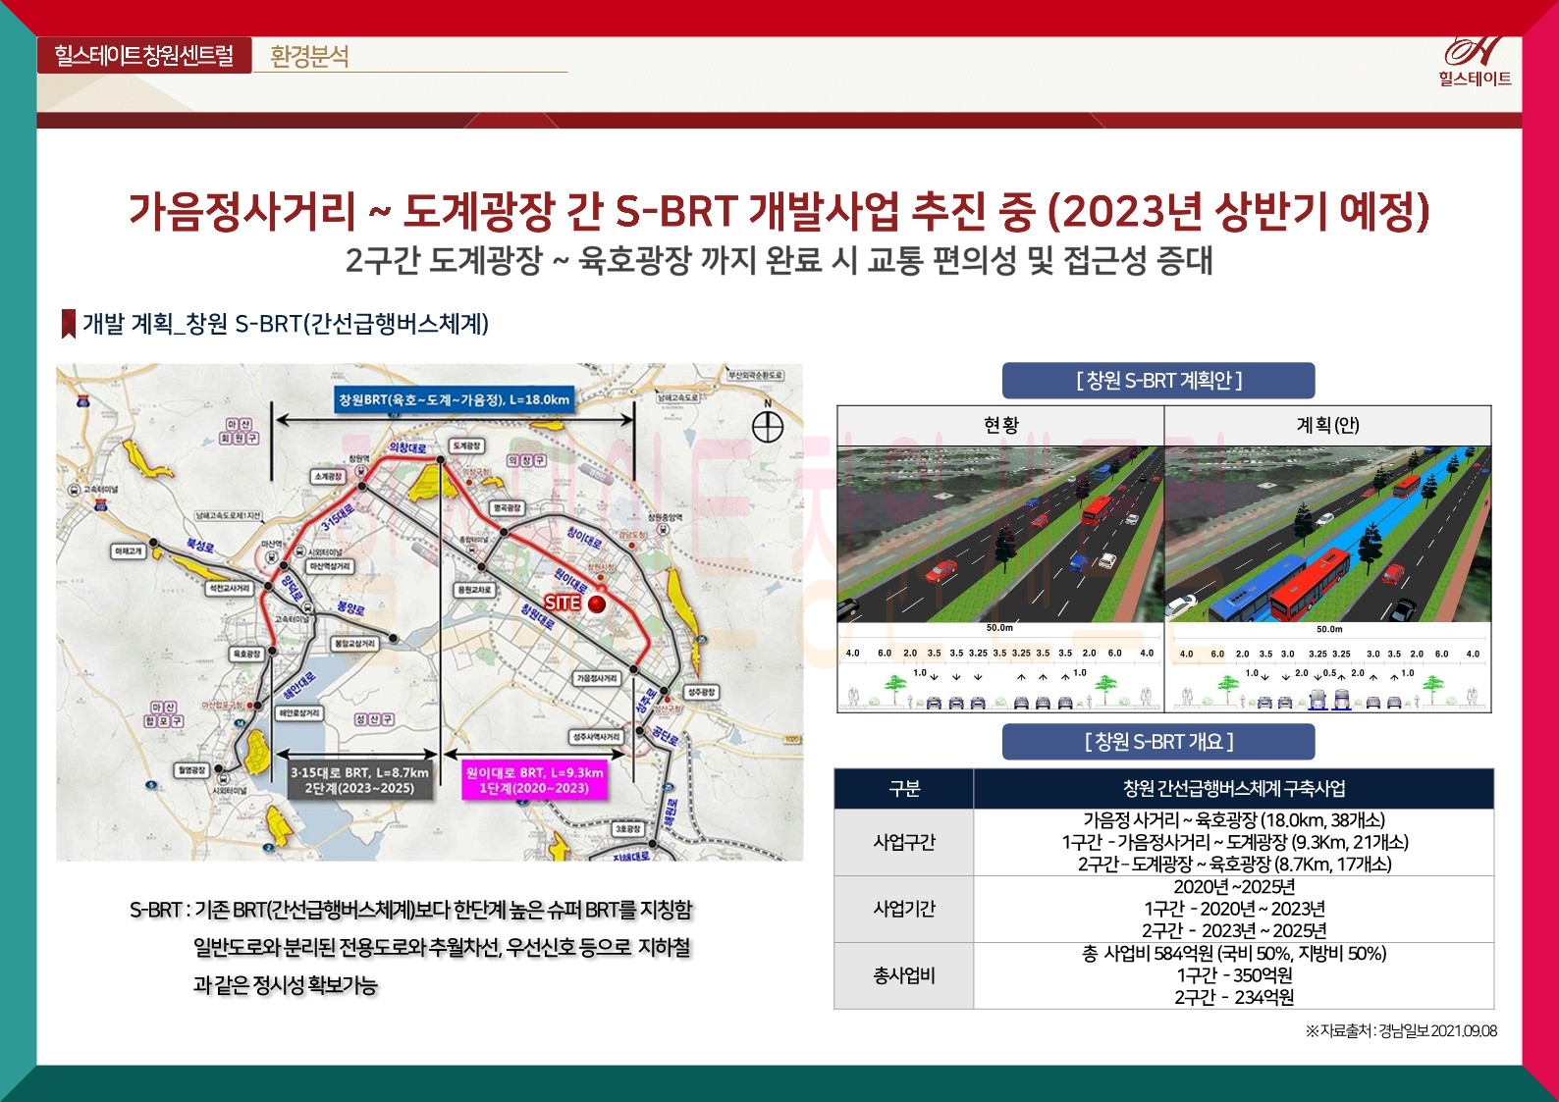Click the cross-section diagram under the 계획(안) image
Viewport: 1559px width, 1102px height.
click(x=1328, y=667)
